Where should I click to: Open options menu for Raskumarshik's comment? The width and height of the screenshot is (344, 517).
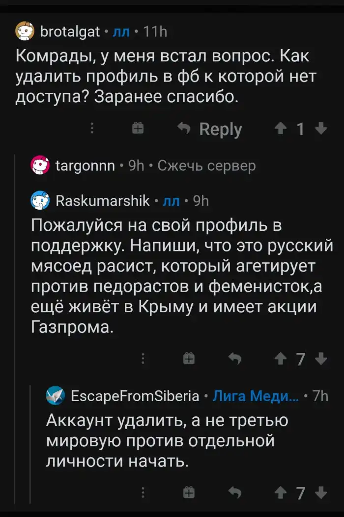(143, 359)
